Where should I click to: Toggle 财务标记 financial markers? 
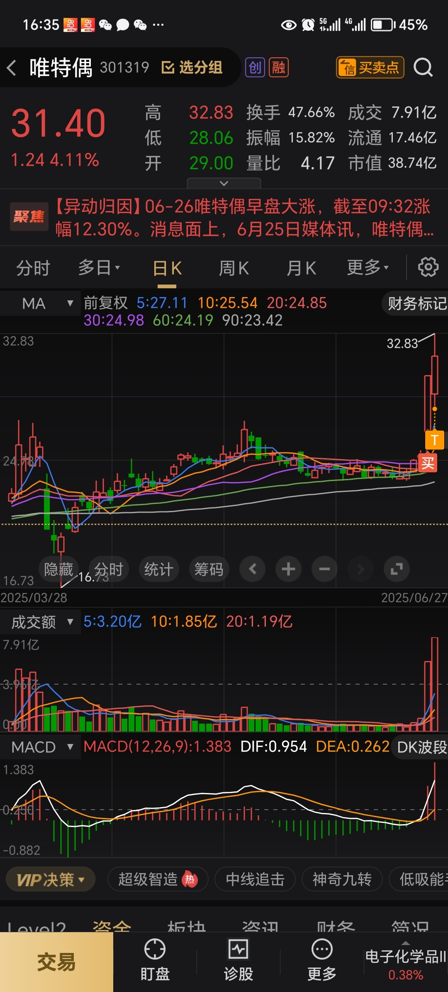(416, 304)
